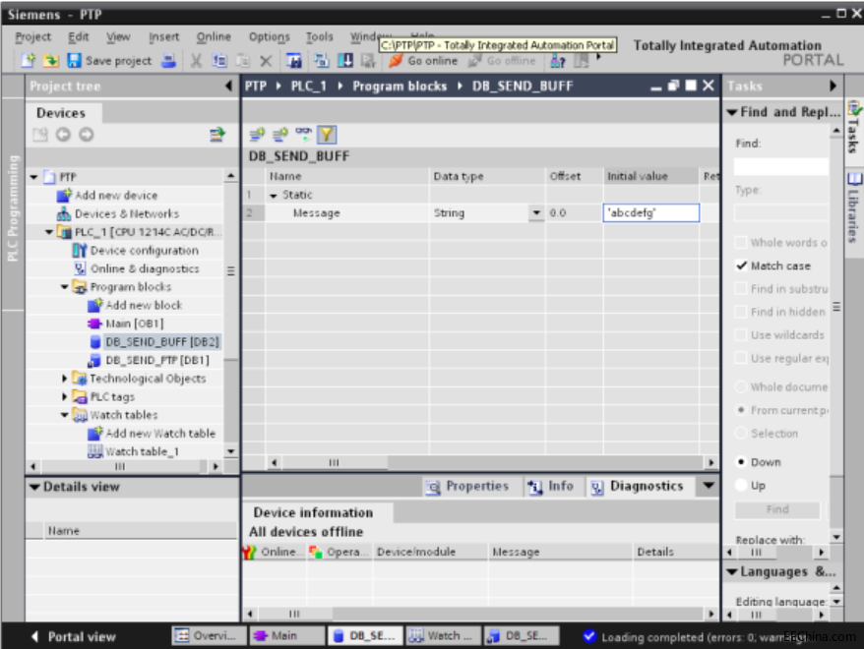The image size is (864, 649).
Task: Click the data block horizontal scrollbar
Action: tap(491, 462)
